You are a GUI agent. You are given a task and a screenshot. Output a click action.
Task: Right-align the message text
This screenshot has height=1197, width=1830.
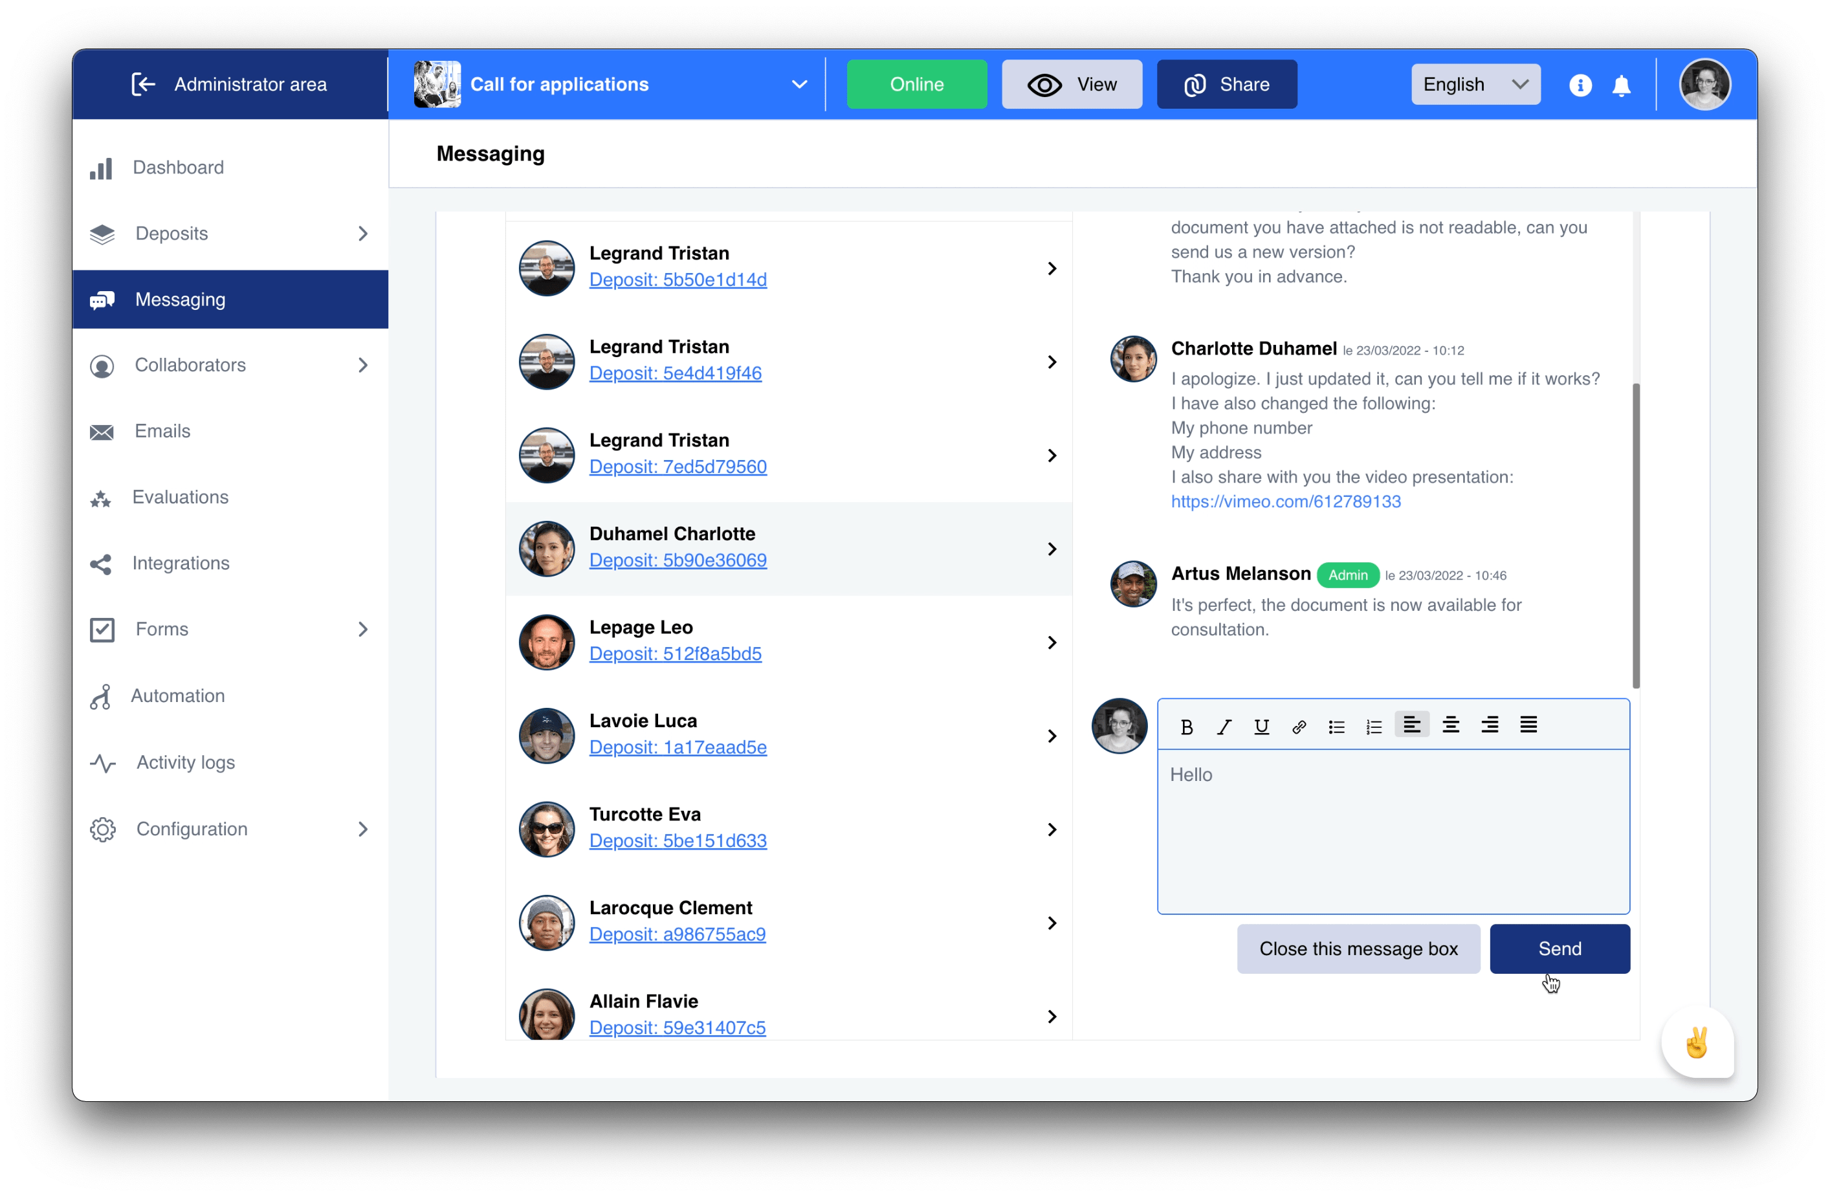(x=1490, y=725)
